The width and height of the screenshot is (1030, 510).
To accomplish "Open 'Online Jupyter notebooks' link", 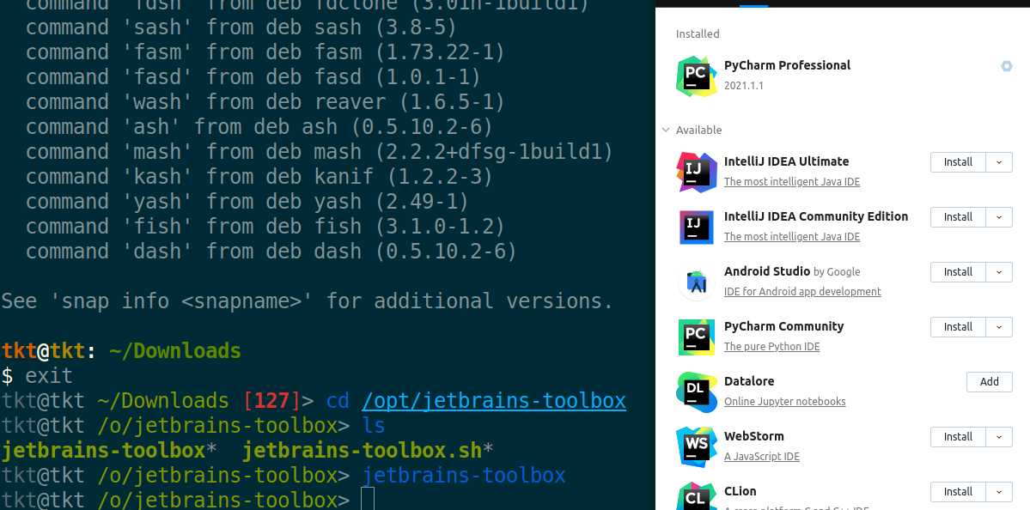I will [x=784, y=402].
